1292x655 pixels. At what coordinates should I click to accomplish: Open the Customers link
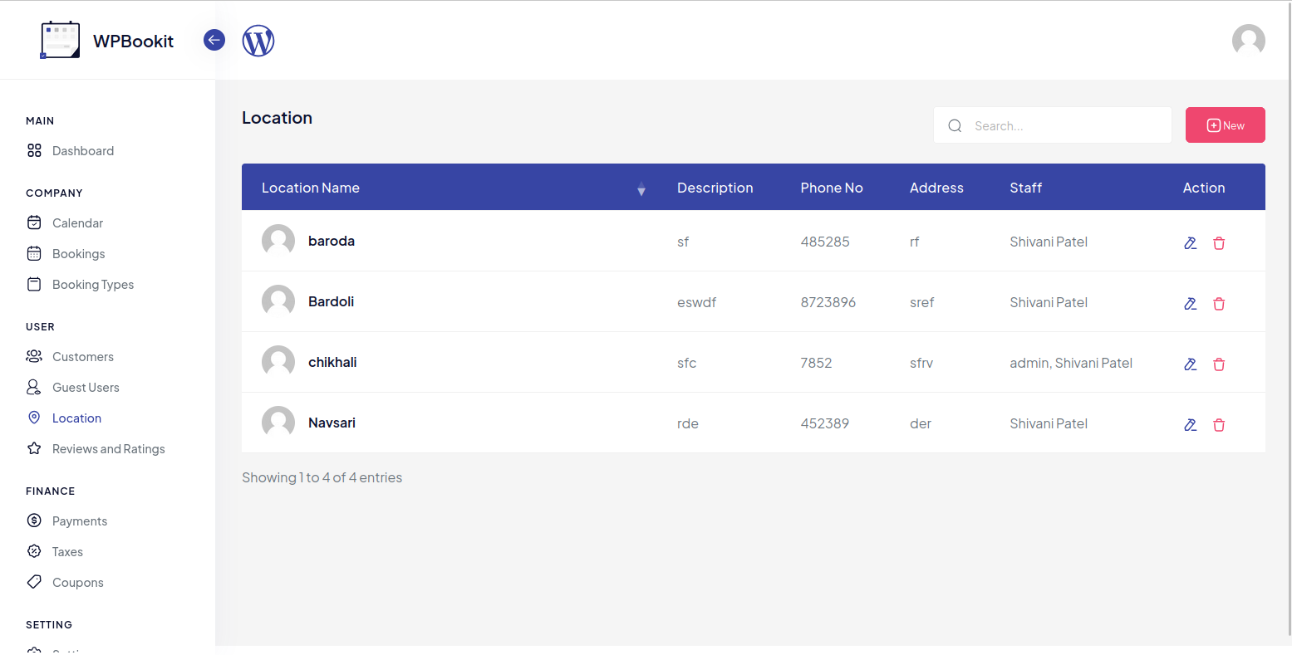pos(82,357)
